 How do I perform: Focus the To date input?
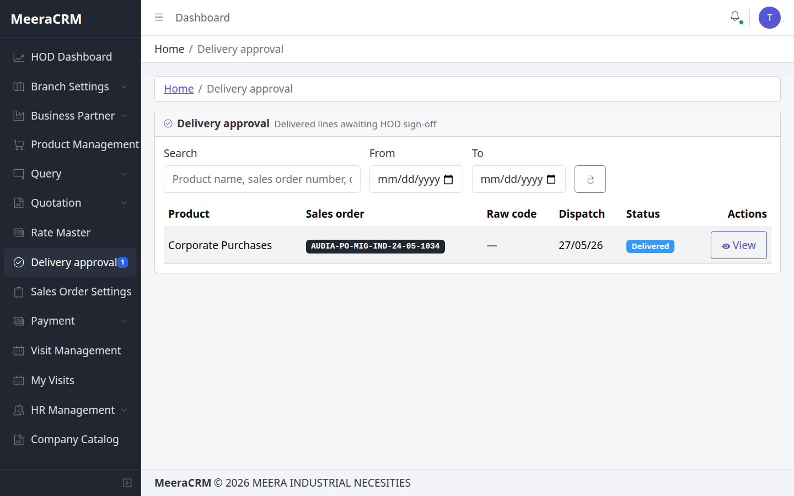click(519, 179)
